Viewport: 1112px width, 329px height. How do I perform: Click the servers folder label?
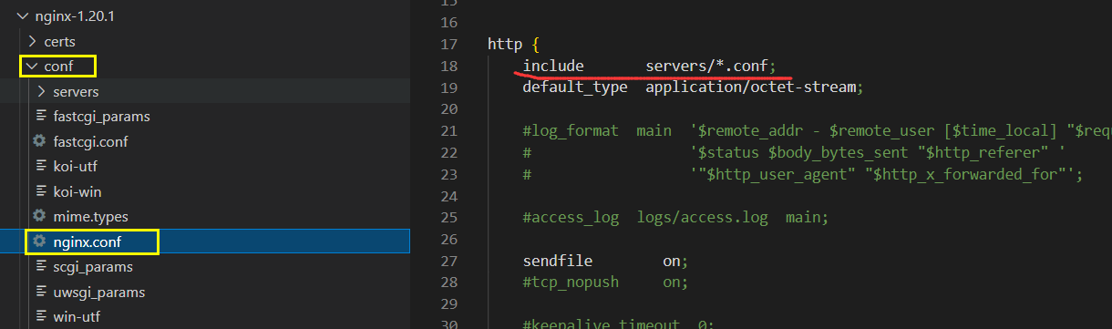76,92
